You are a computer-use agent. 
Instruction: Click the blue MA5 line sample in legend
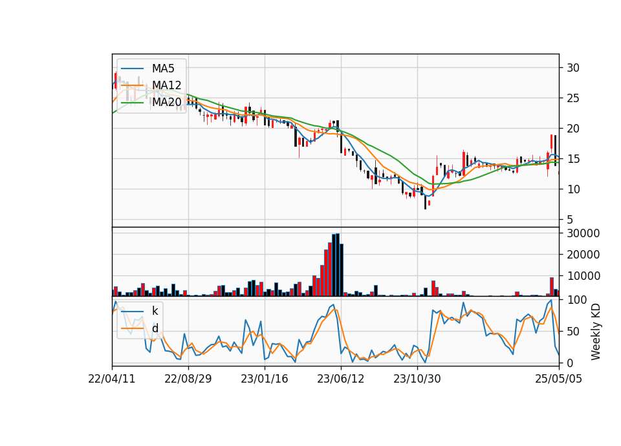click(x=132, y=69)
